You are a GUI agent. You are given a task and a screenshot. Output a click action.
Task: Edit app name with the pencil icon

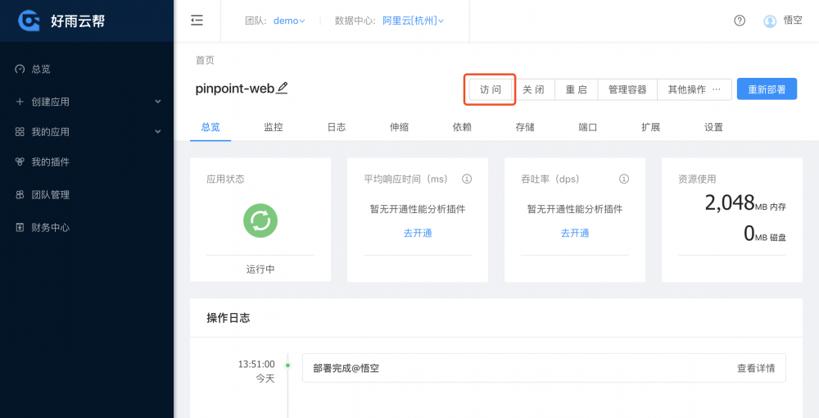(x=282, y=88)
